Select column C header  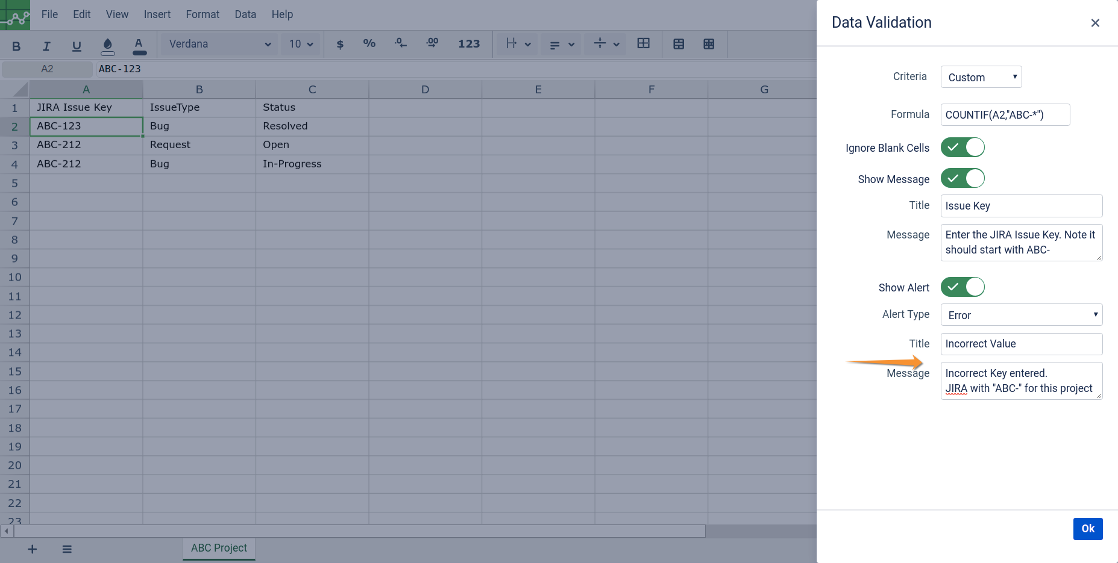point(312,90)
